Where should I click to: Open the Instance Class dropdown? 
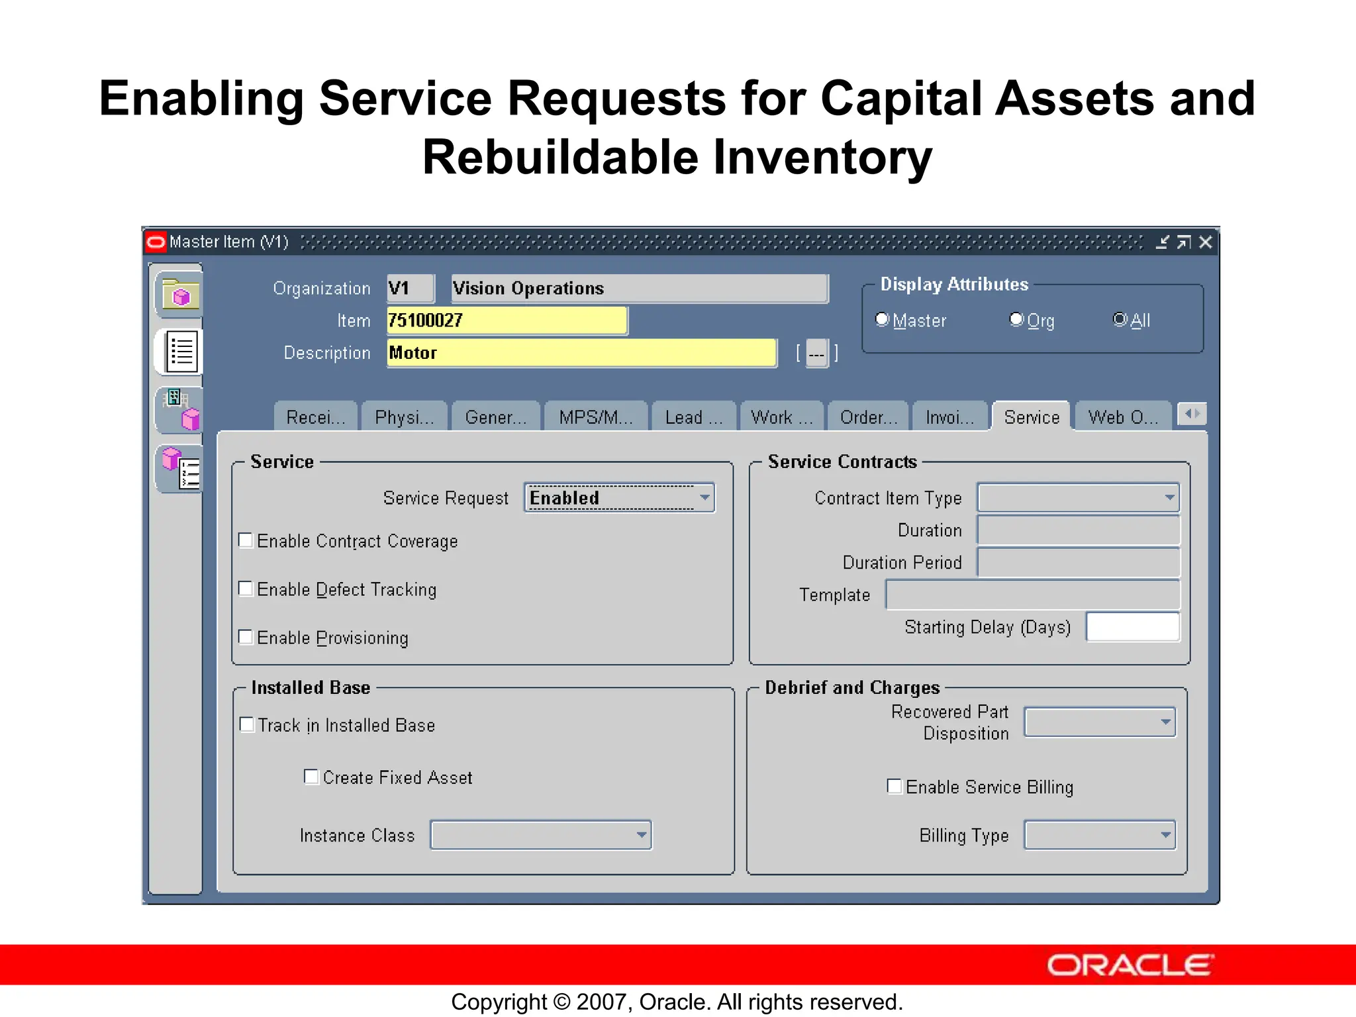pos(541,835)
